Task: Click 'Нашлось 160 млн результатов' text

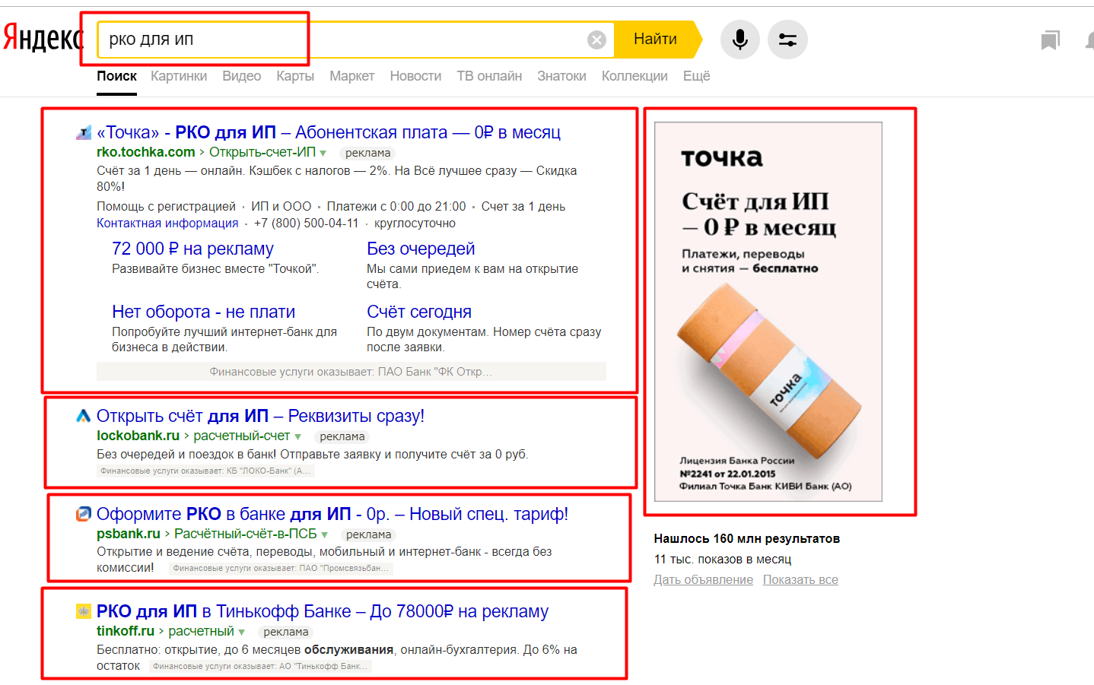Action: [x=747, y=538]
